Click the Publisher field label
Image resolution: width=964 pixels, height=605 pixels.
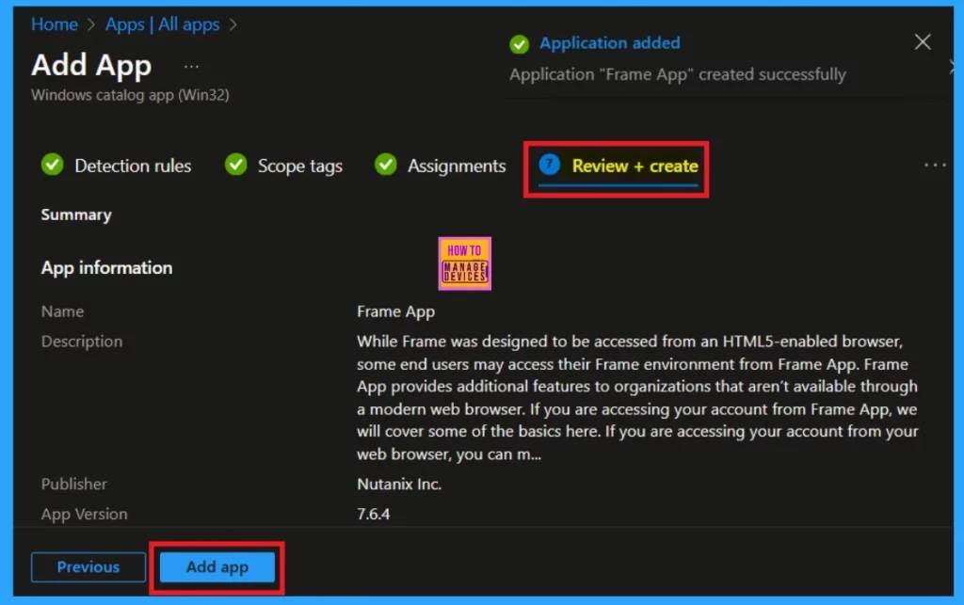click(x=73, y=484)
